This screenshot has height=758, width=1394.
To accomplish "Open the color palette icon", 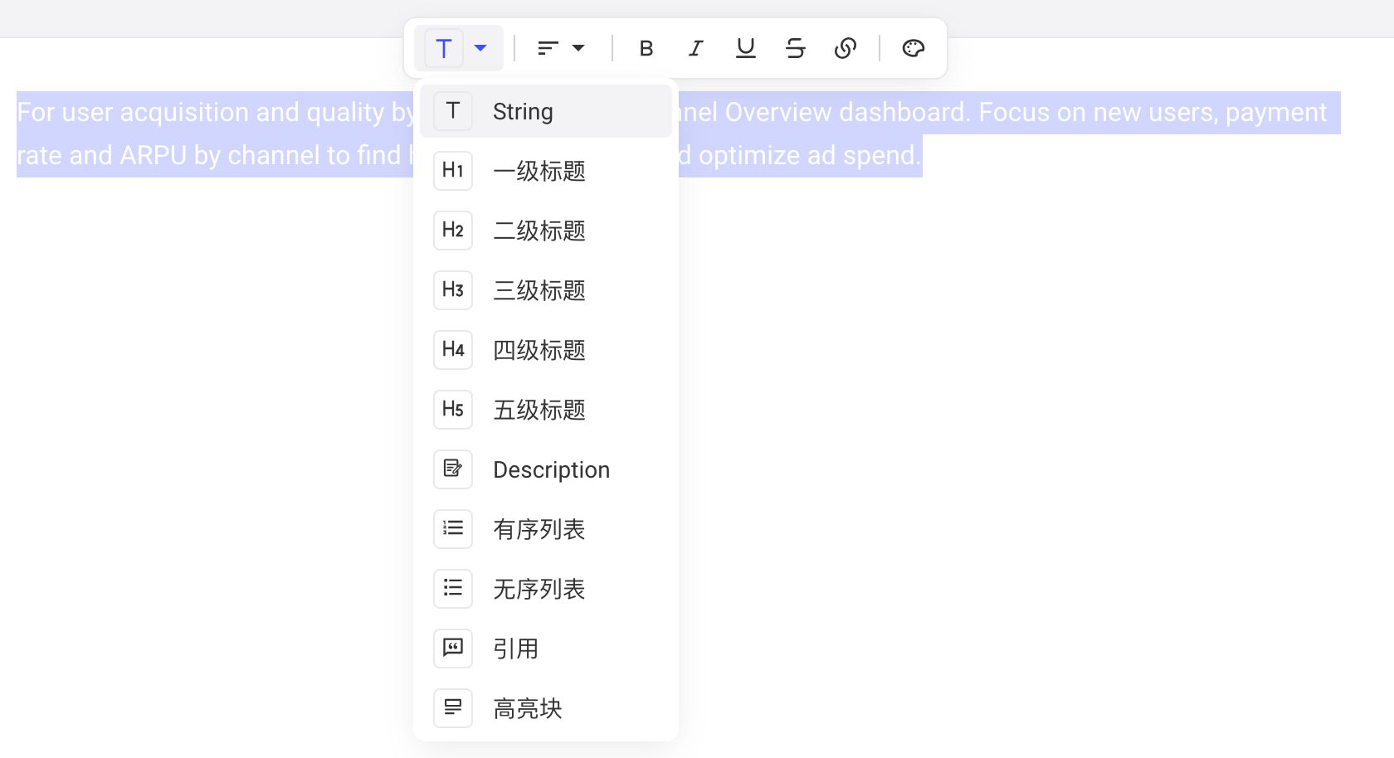I will point(913,48).
